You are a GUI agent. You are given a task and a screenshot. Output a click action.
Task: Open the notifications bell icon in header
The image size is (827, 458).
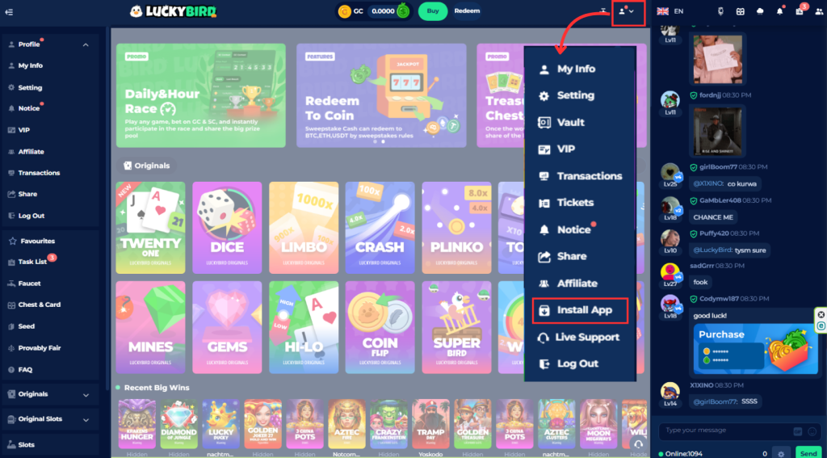779,11
